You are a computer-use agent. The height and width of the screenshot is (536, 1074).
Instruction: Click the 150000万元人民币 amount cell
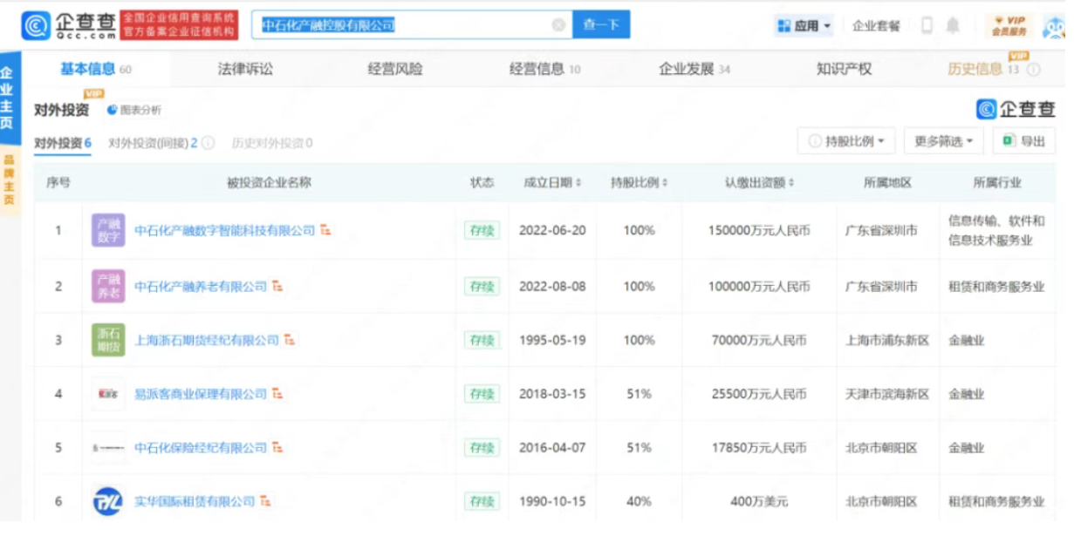[758, 231]
